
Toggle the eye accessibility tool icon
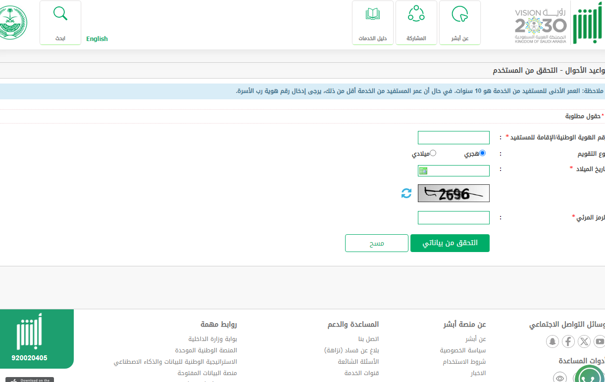point(560,378)
